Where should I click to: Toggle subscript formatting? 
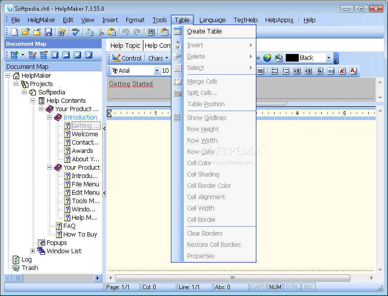click(353, 71)
